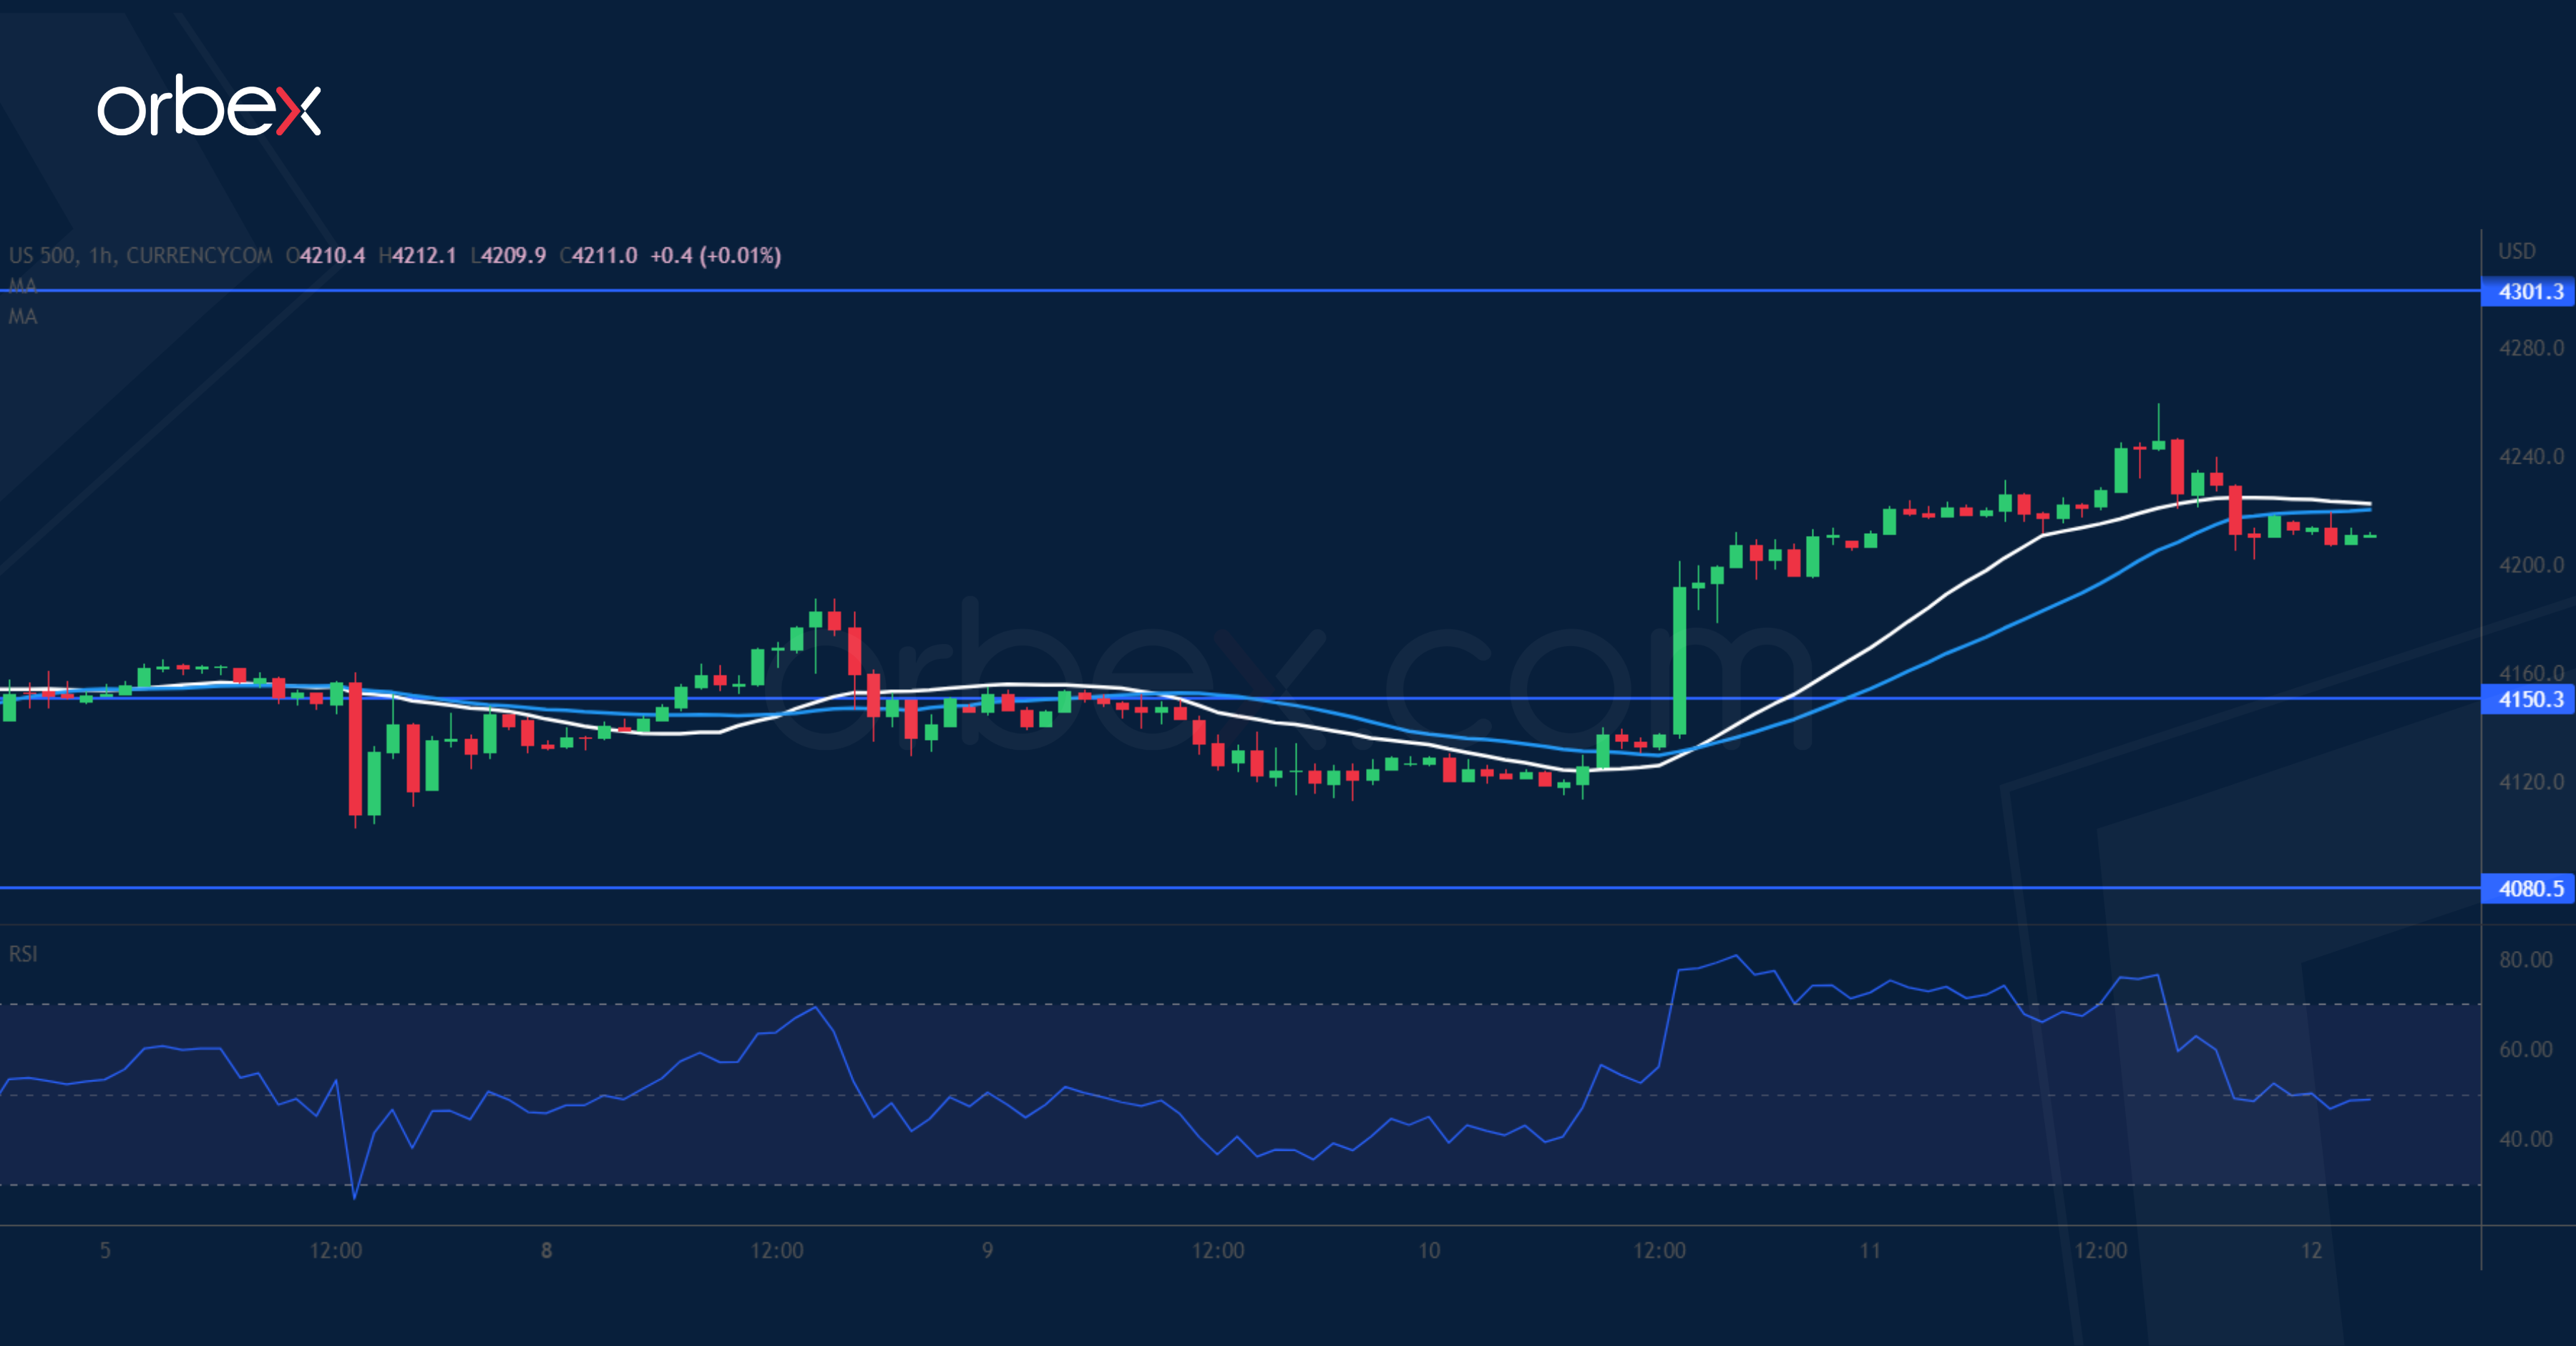This screenshot has height=1346, width=2576.
Task: Click the 12 date label on time axis
Action: tap(2311, 1250)
